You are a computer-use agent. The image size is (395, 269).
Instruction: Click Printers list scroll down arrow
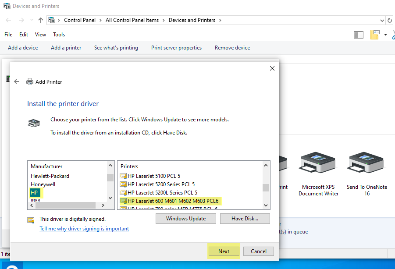[x=266, y=205]
